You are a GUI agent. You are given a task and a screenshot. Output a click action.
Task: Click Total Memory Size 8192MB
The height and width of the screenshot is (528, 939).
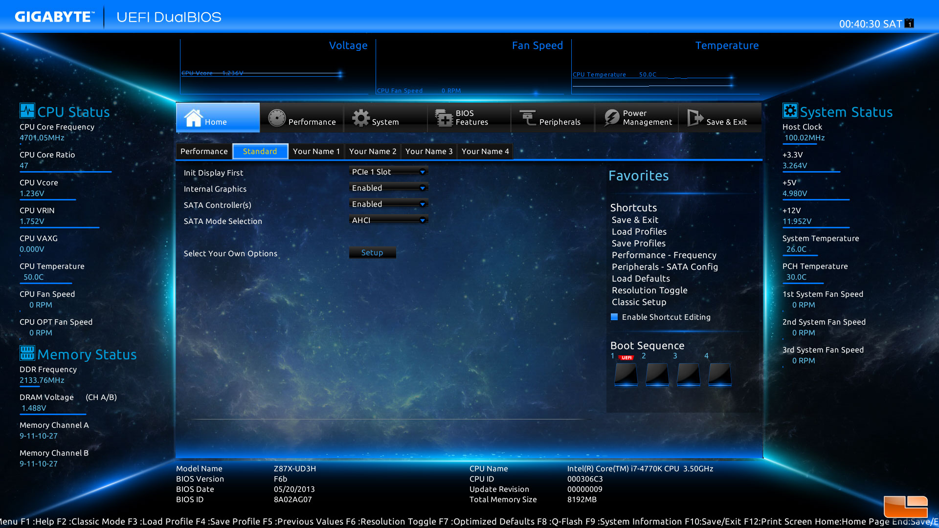tap(582, 499)
